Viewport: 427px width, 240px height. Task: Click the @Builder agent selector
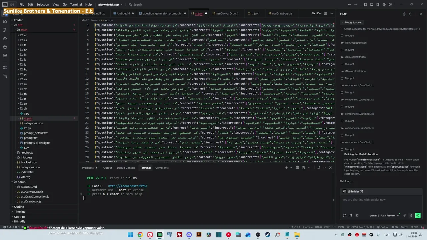[x=353, y=191]
